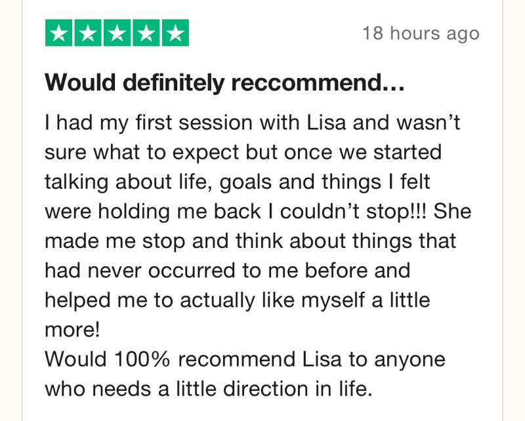The image size is (525, 421).
Task: Click the text 'couldn't stop!!! She'
Action: coord(375,212)
